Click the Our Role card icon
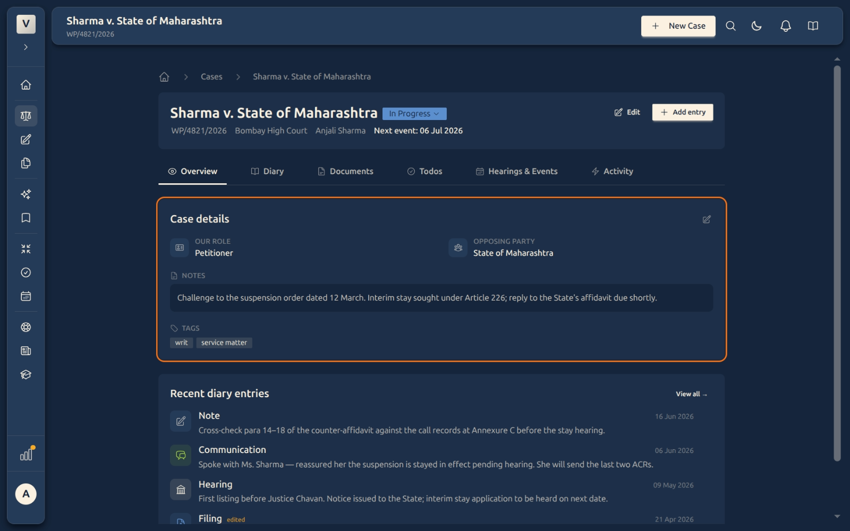The image size is (850, 531). pyautogui.click(x=180, y=247)
